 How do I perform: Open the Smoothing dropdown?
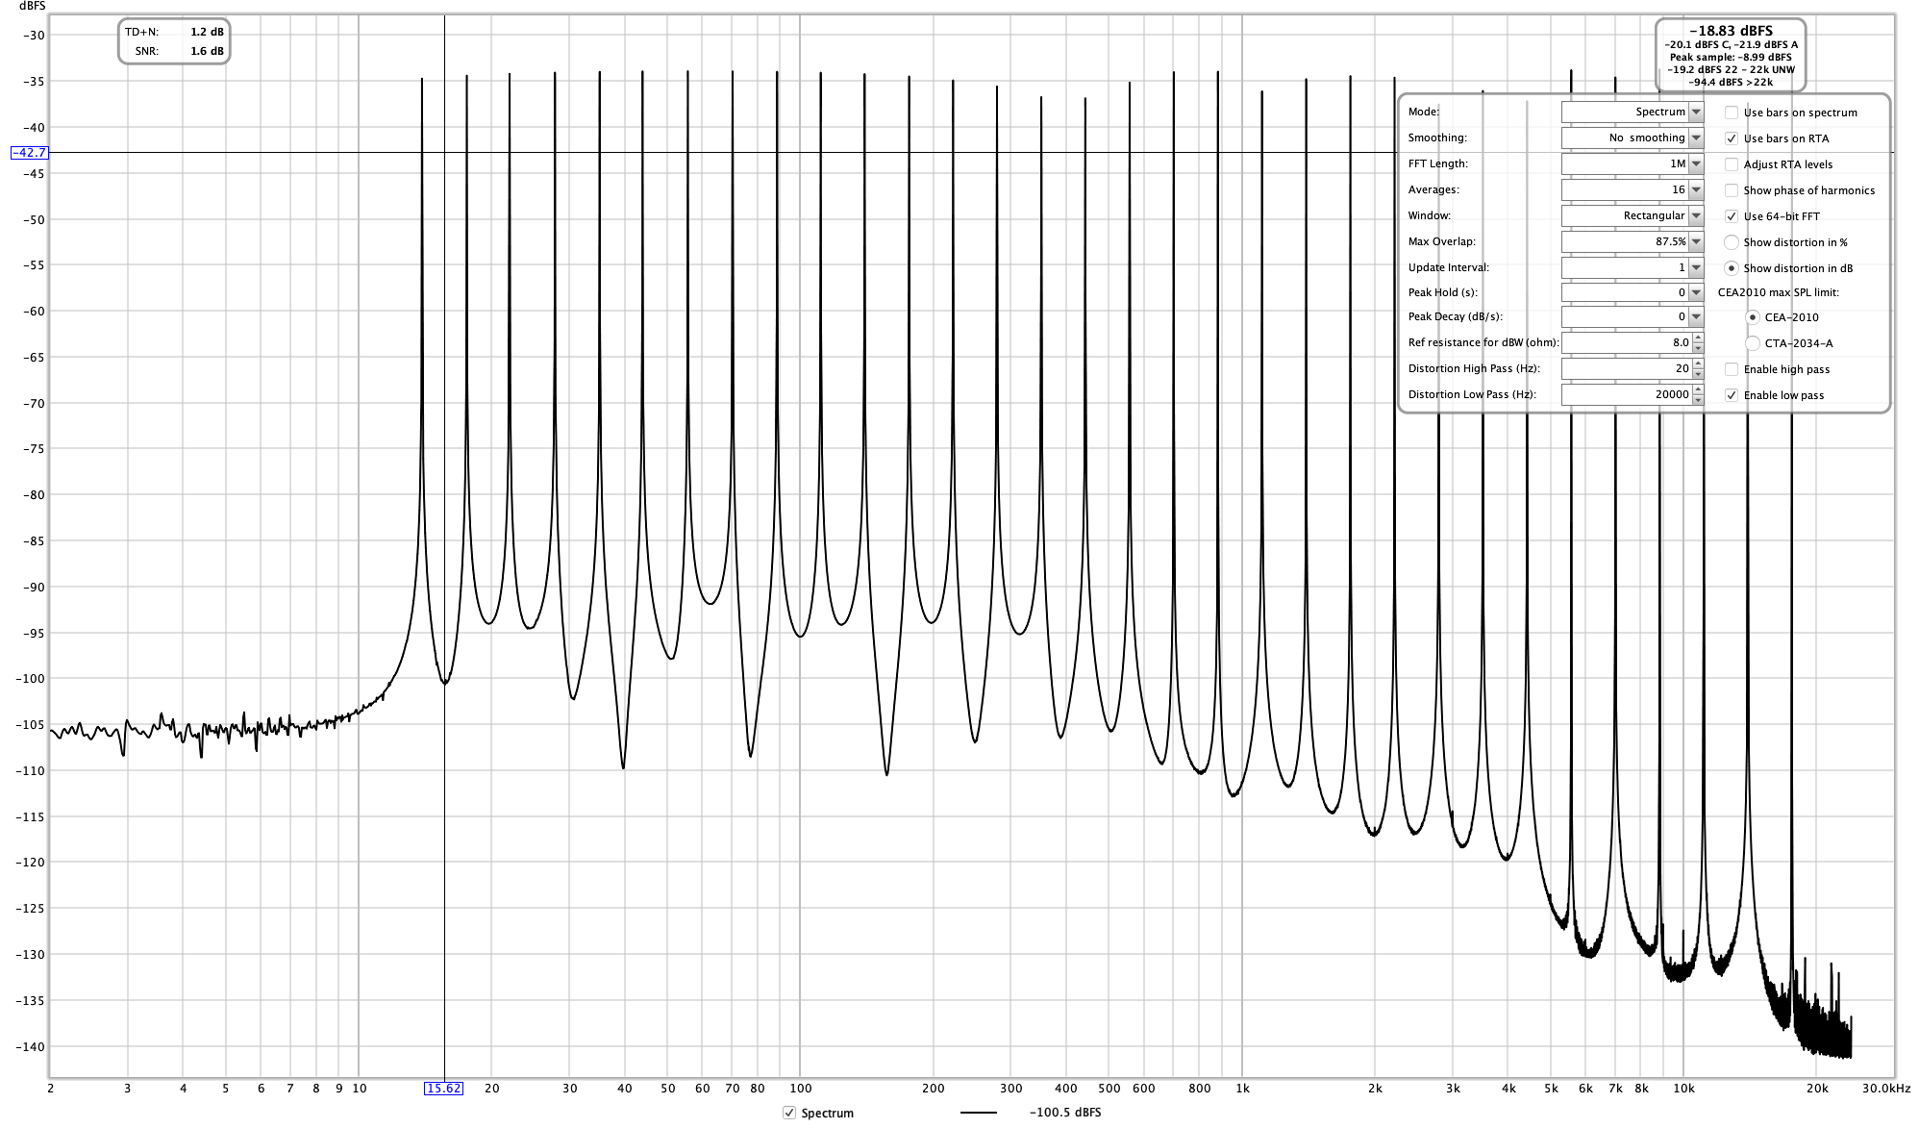click(1632, 138)
